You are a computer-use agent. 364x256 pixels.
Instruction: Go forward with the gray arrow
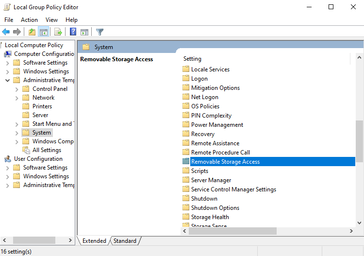pyautogui.click(x=17, y=32)
